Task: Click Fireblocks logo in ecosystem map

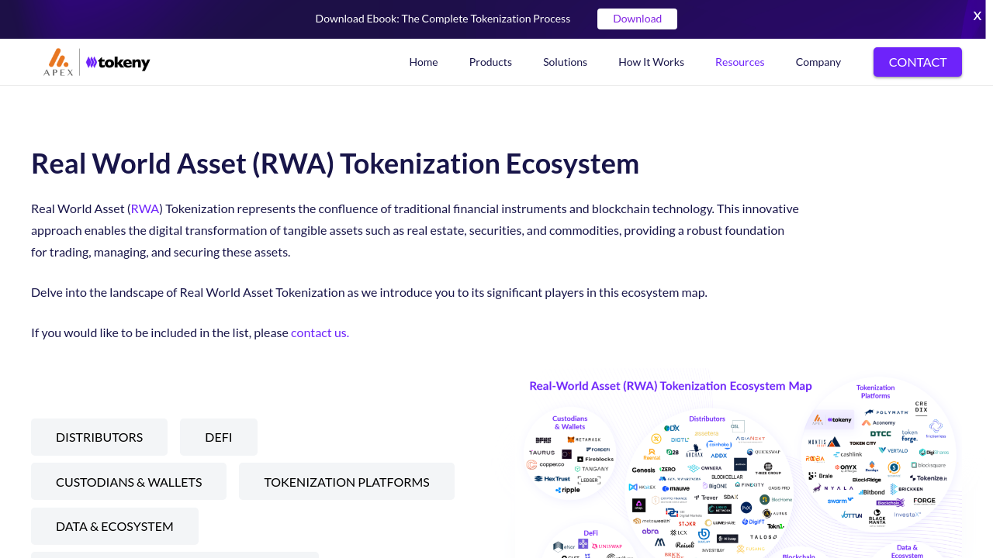Action: coord(595,459)
